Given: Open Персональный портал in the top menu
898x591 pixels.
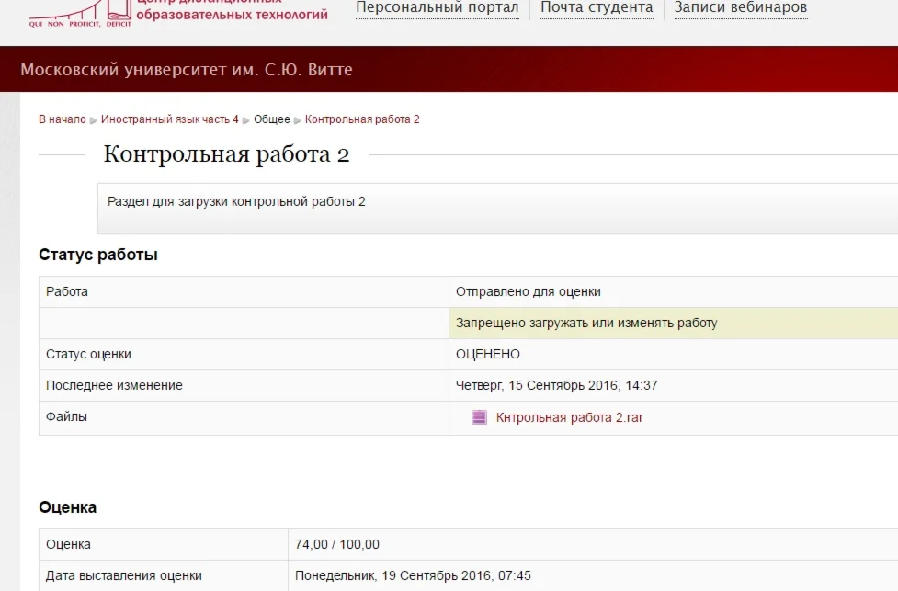Looking at the screenshot, I should 437,8.
